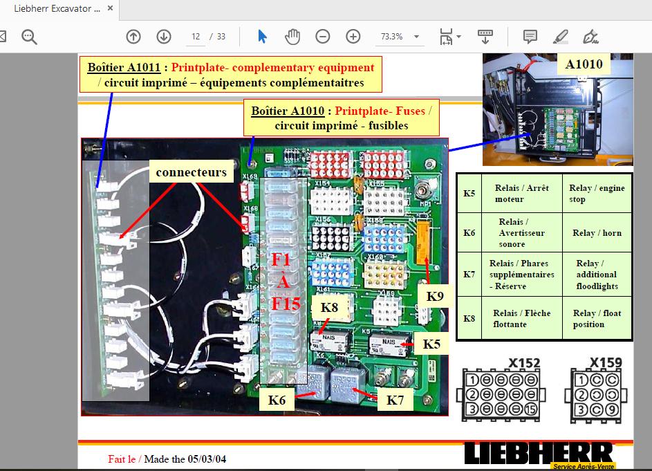Select the Liebherr Excavator document tab

pyautogui.click(x=55, y=10)
